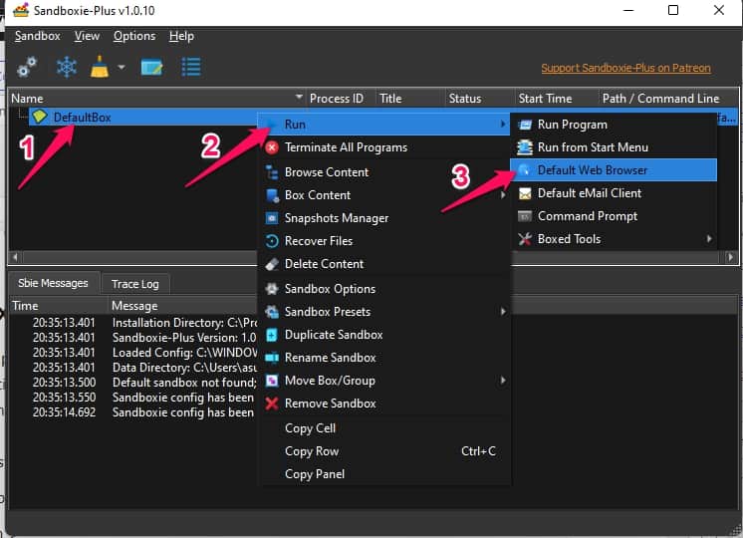Select the 20:35:13.500 message row

[x=133, y=382]
